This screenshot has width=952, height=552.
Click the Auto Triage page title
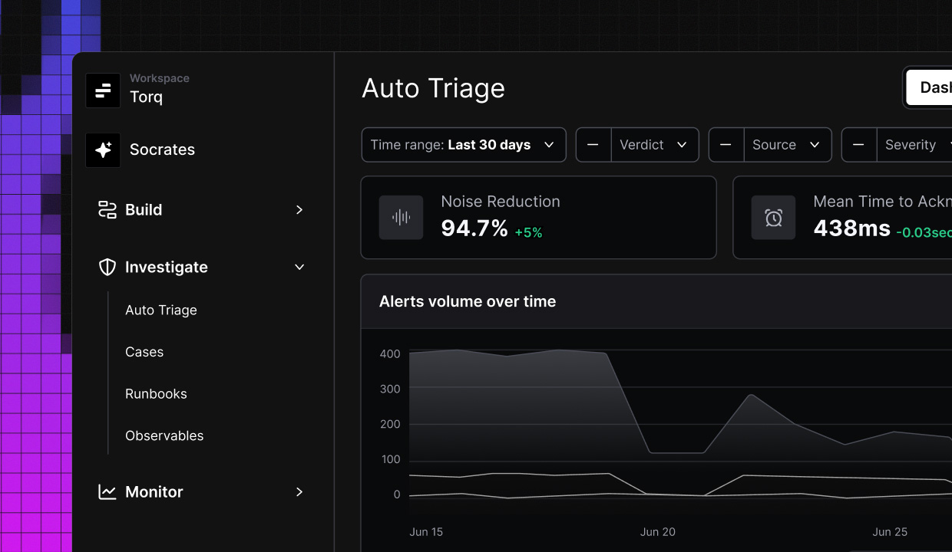433,88
